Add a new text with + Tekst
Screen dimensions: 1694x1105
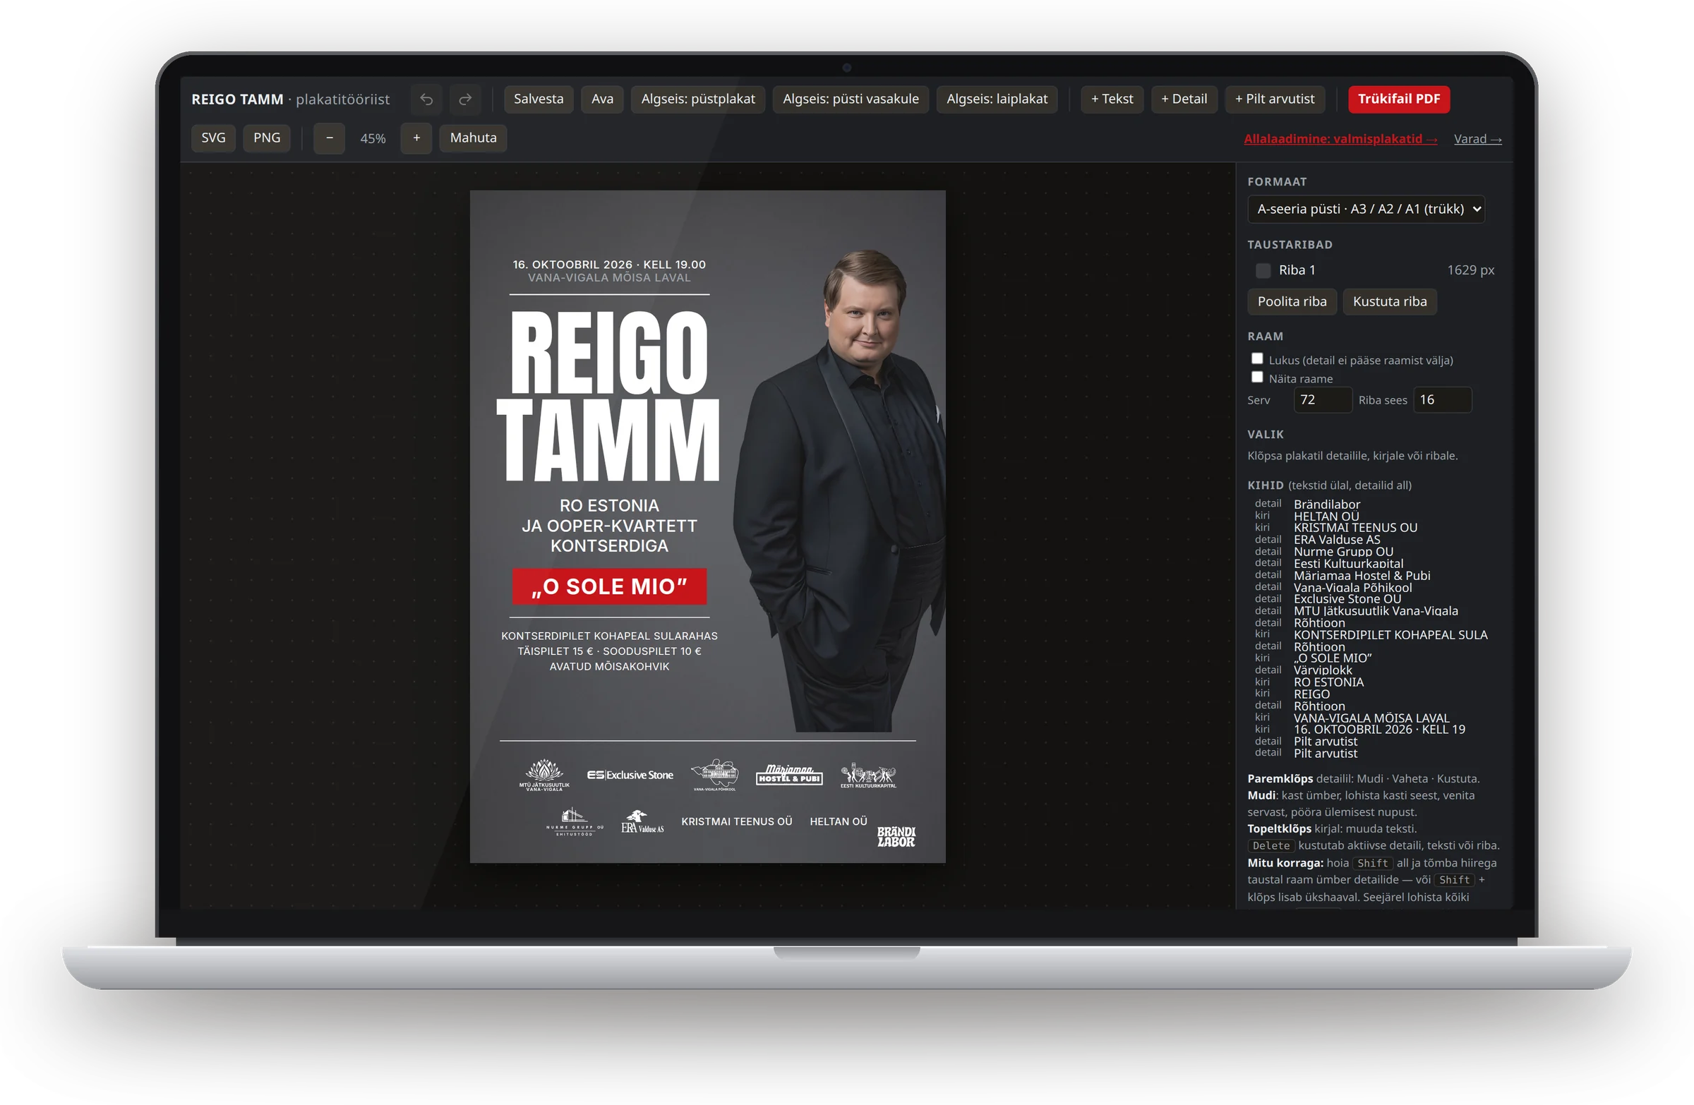point(1112,99)
